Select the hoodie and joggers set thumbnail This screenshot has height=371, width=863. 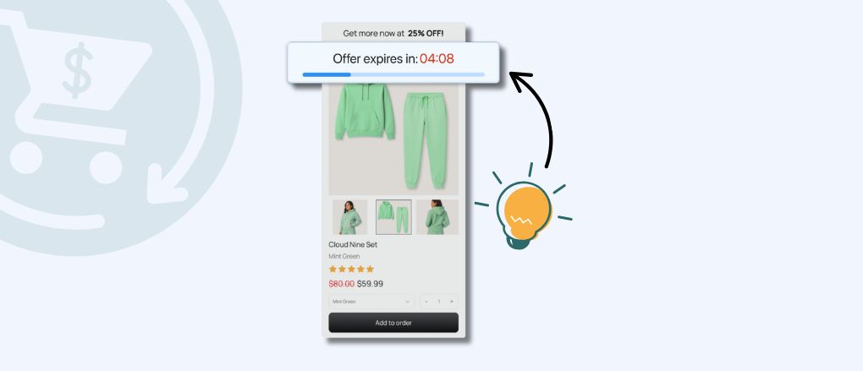tap(393, 217)
